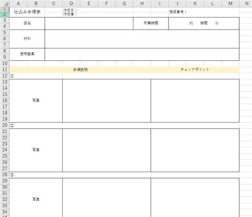Click step ③ checkpoint box

click(195, 197)
